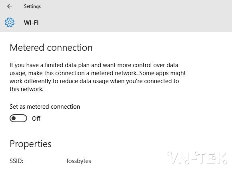Click the Metered connection heading
The height and width of the screenshot is (169, 232).
pyautogui.click(x=51, y=48)
